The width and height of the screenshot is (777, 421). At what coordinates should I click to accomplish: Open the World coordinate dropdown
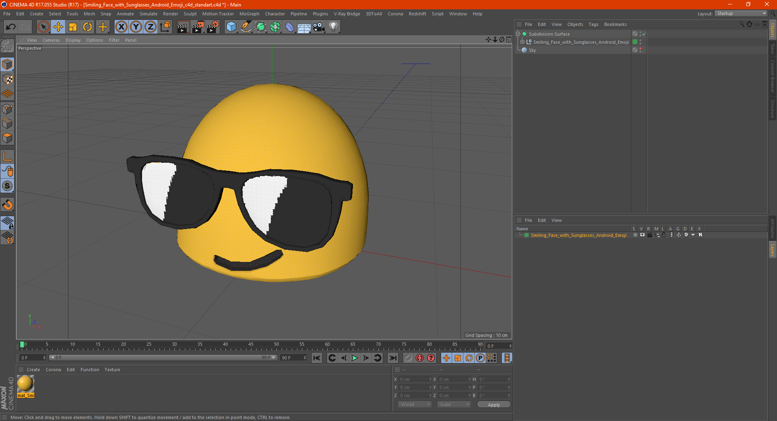(415, 404)
